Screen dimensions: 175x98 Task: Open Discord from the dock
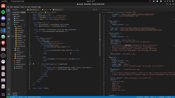tap(3, 18)
